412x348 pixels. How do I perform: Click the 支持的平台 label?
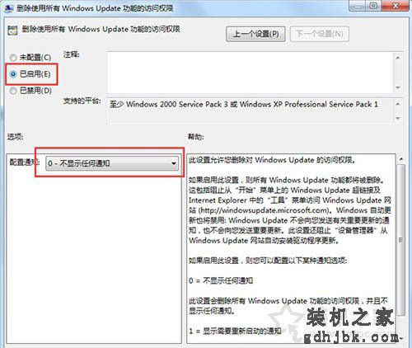pyautogui.click(x=82, y=101)
